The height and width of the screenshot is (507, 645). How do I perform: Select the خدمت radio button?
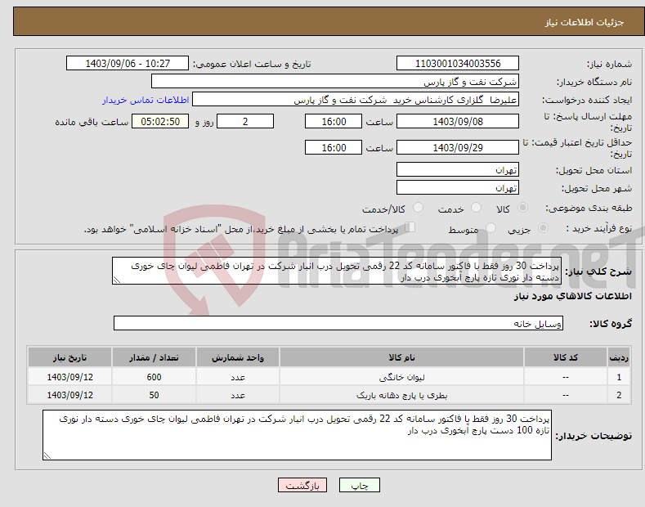[476, 208]
